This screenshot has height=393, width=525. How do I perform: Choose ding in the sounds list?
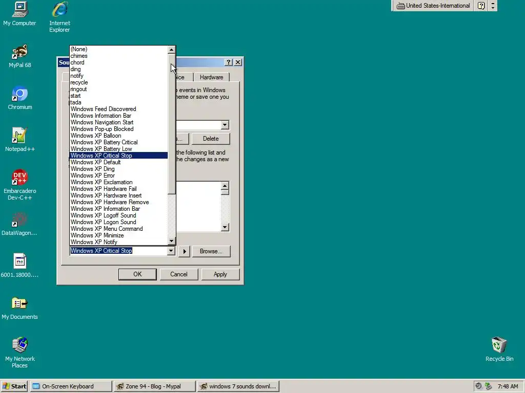coord(118,69)
